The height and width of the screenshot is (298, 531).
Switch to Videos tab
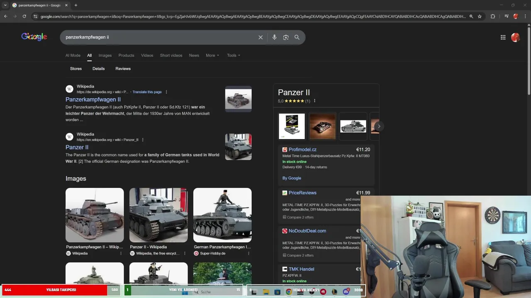147,55
